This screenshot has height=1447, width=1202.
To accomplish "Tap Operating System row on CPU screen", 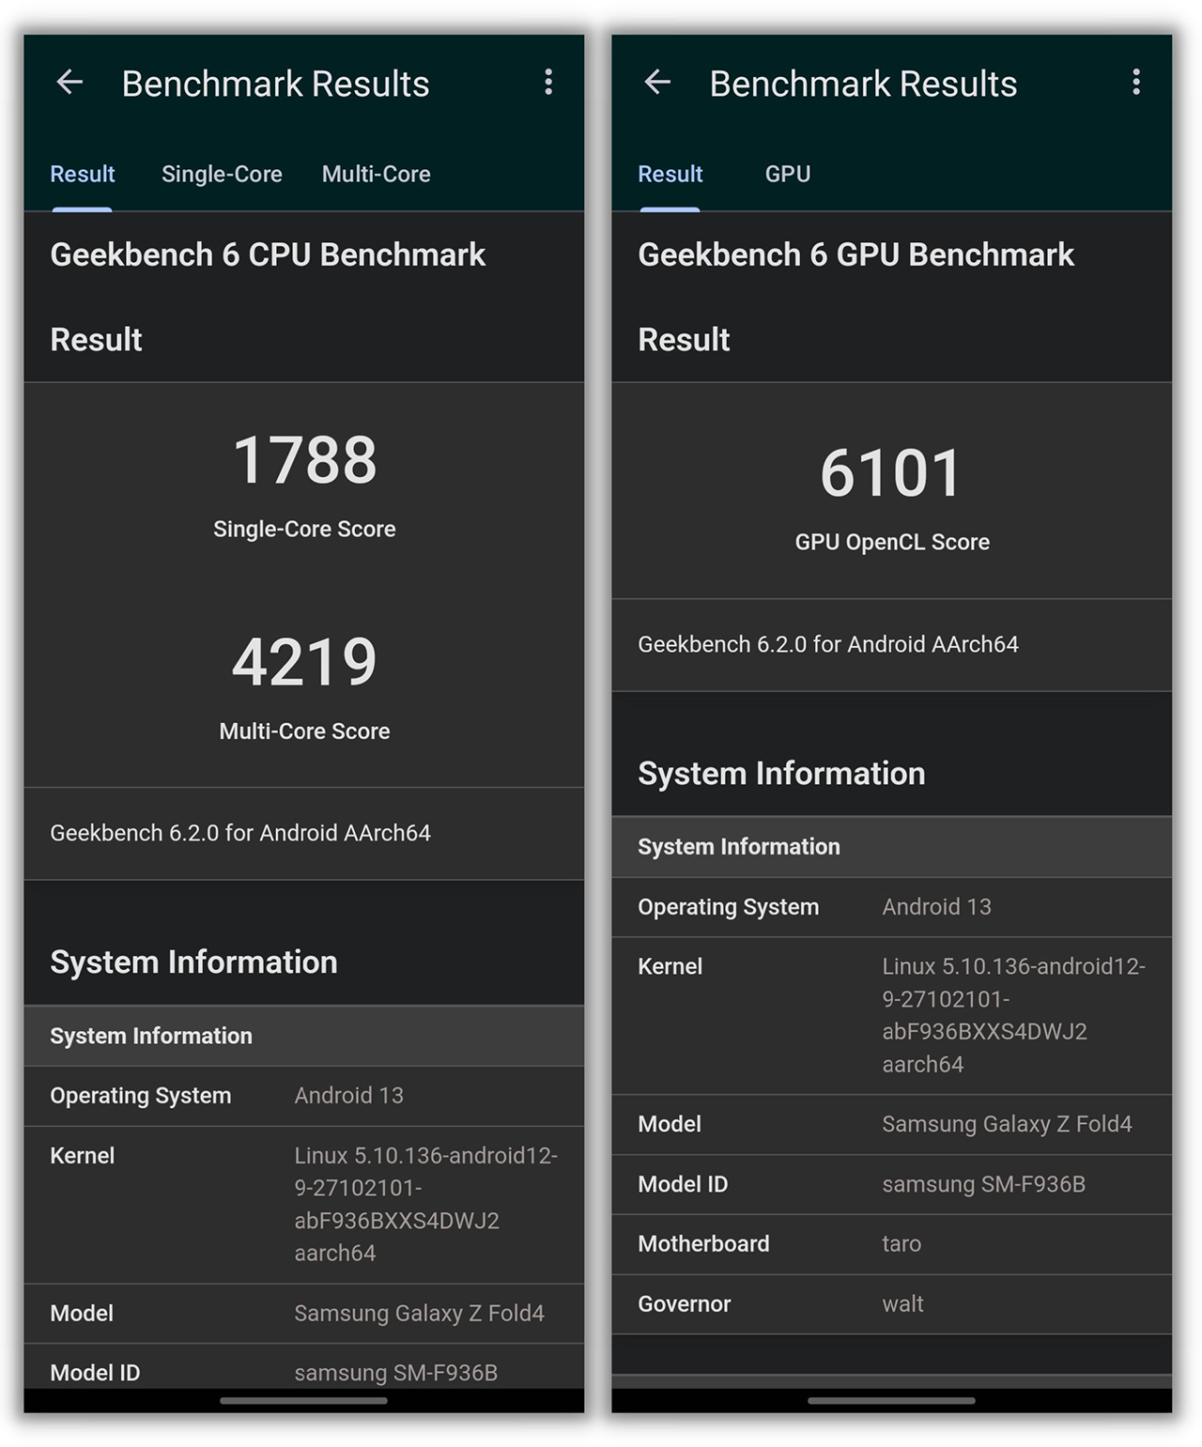I will (304, 1096).
